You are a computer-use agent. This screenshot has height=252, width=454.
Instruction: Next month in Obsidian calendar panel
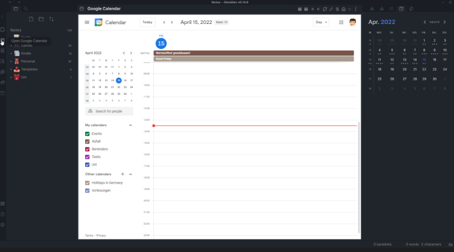coord(445,22)
